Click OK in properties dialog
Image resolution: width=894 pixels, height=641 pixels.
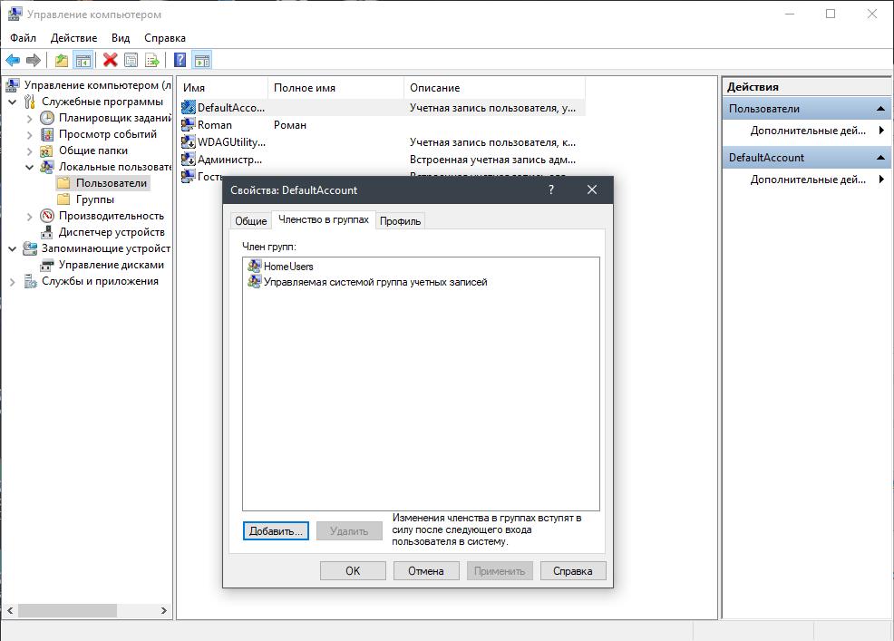(353, 571)
